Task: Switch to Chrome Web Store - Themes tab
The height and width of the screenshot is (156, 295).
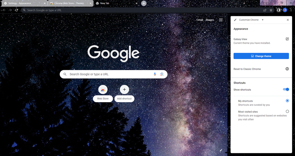Action: click(70, 3)
